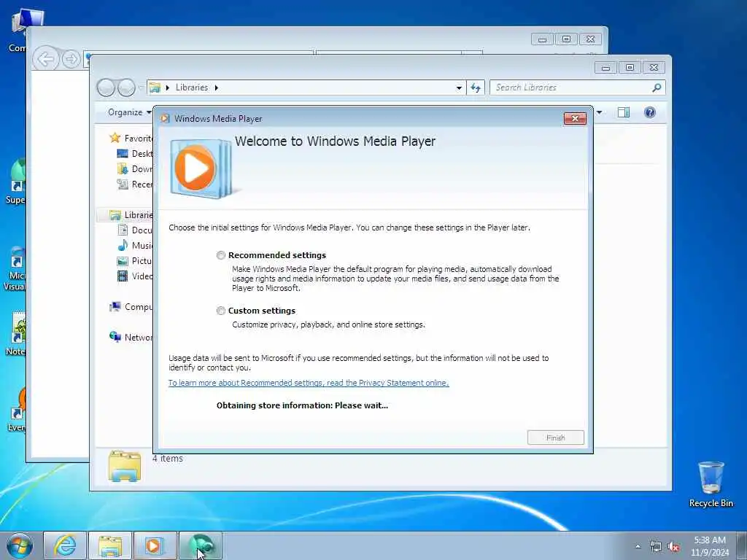Minimize the Libraries window
The height and width of the screenshot is (560, 747).
coord(605,68)
